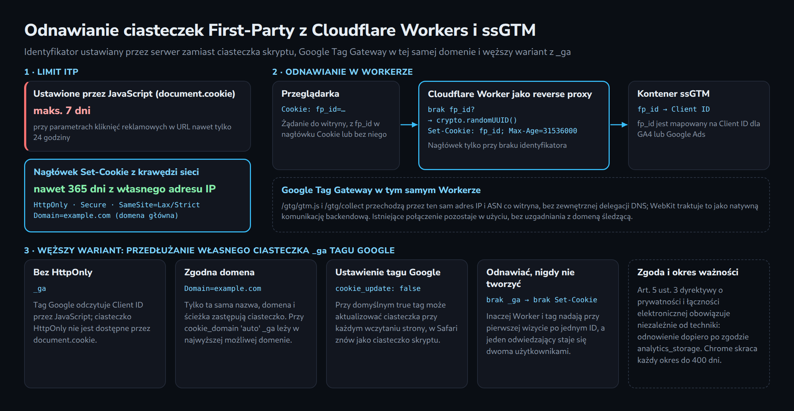Screen dimensions: 794x411
Task: Click 'Cloudflare Worker jako reverse proxy' title
Action: [x=510, y=94]
